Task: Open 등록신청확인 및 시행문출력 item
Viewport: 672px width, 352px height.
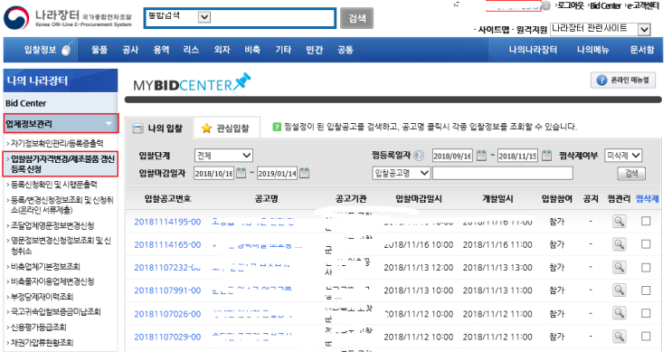Action: 54,185
